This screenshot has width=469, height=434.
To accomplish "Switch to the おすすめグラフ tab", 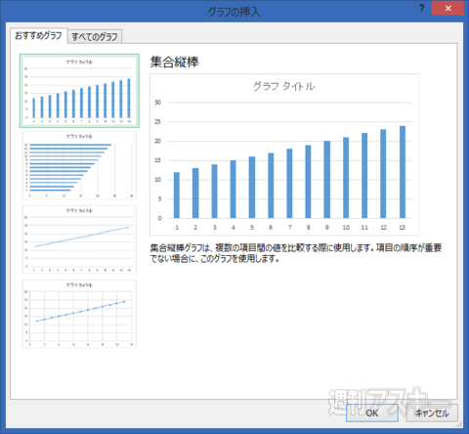I will tap(38, 35).
